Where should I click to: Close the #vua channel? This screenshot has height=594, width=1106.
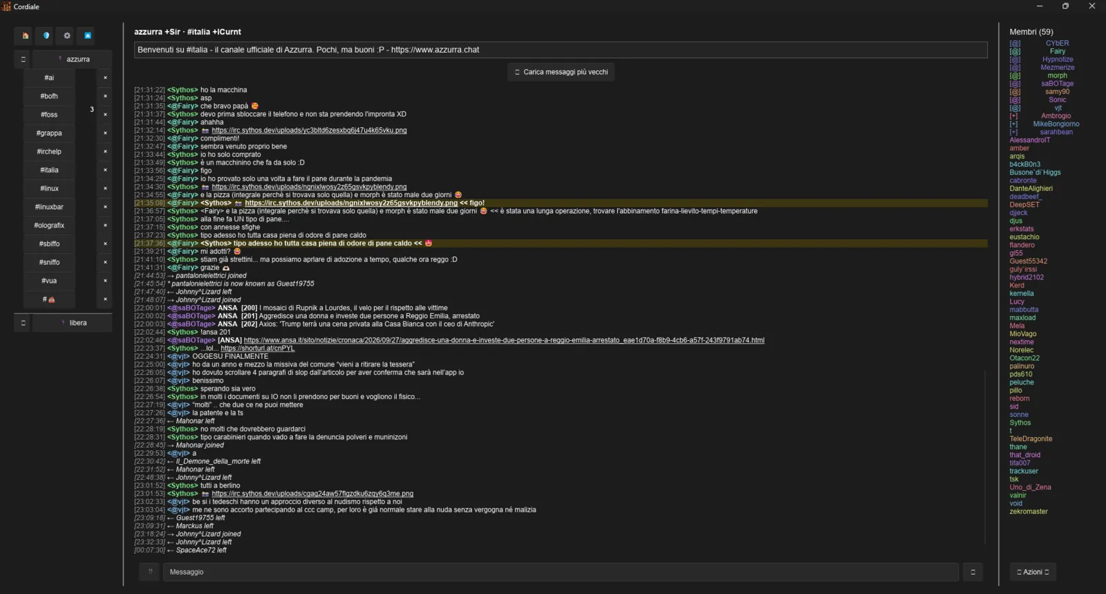(105, 281)
